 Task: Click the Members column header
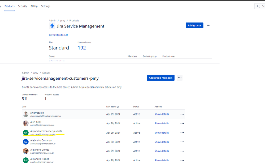coord(132,56)
